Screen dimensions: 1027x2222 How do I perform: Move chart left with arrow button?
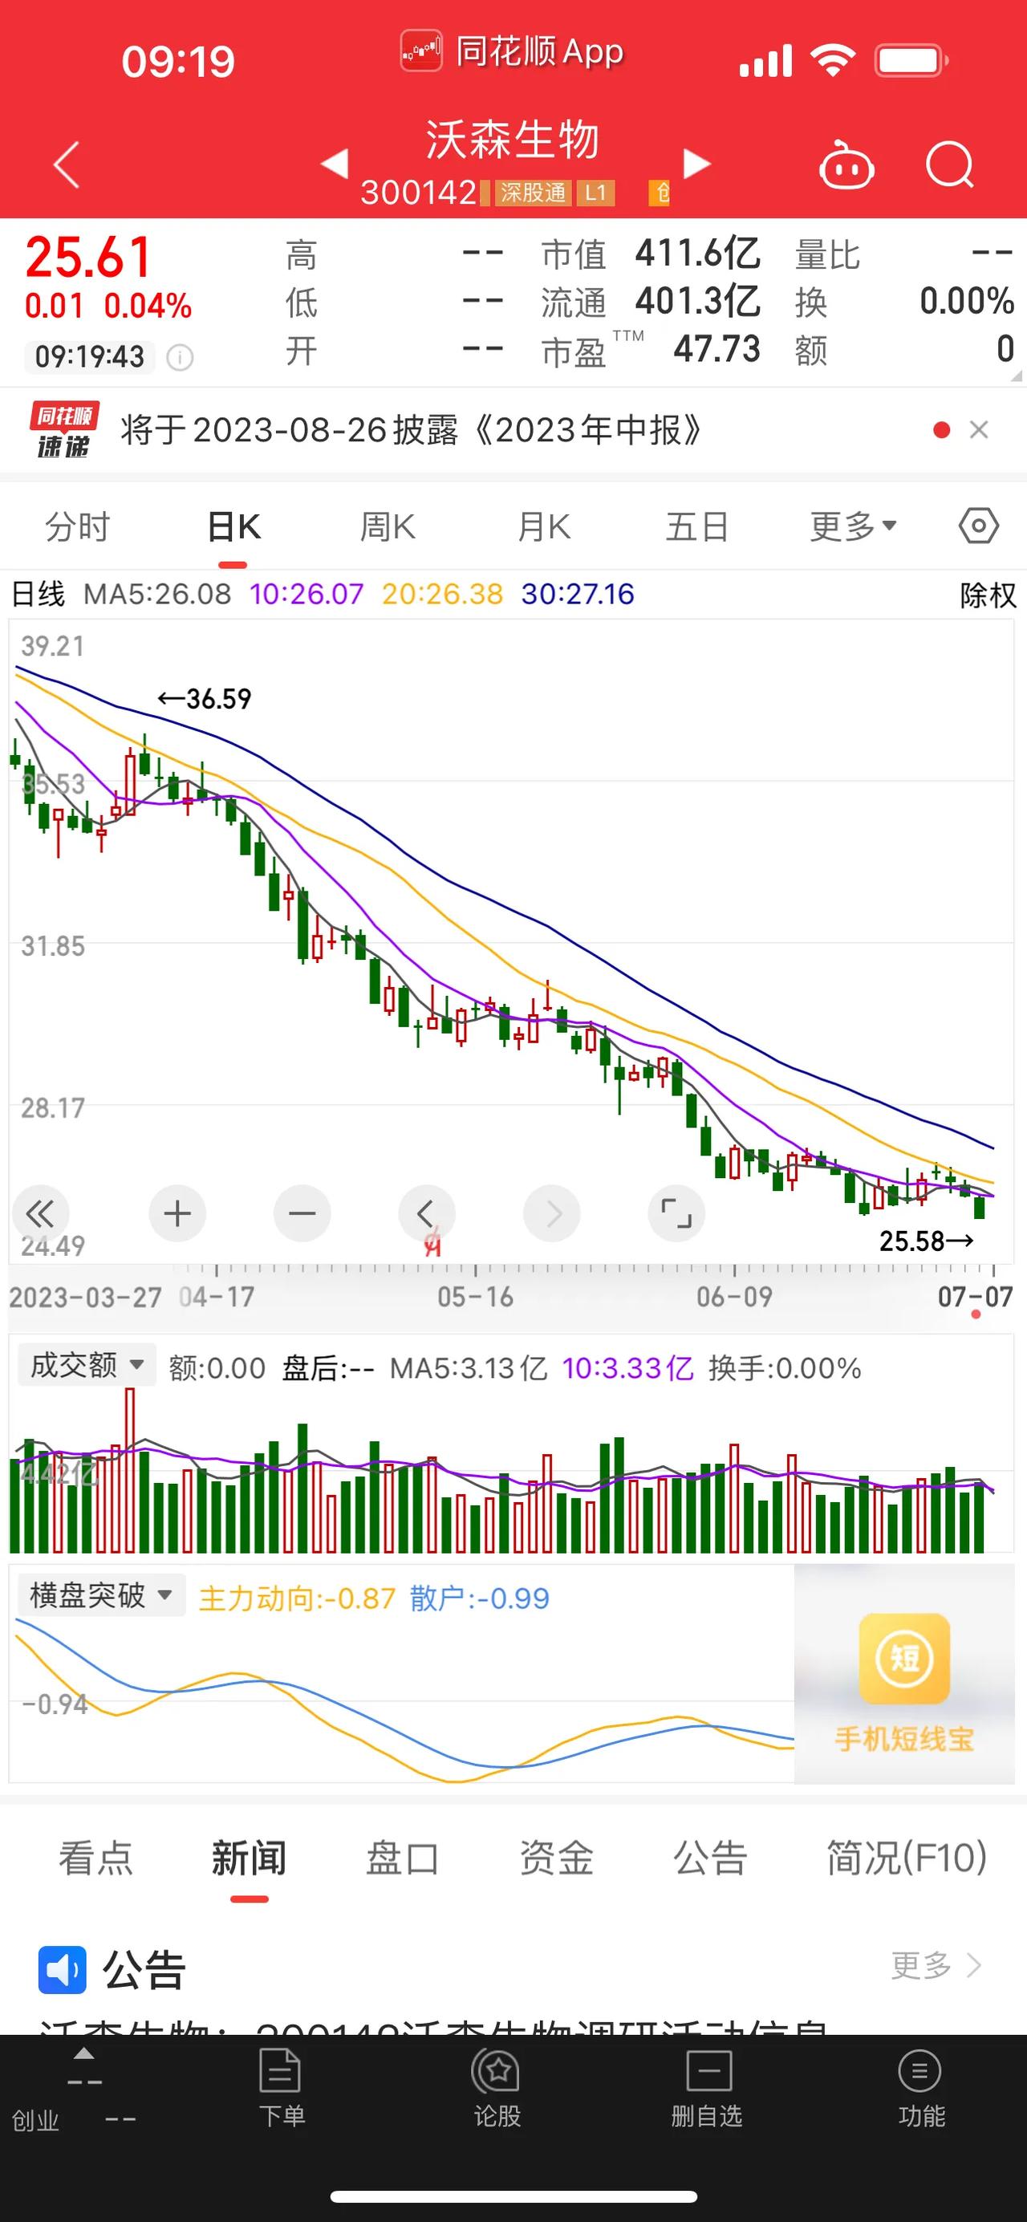[426, 1213]
